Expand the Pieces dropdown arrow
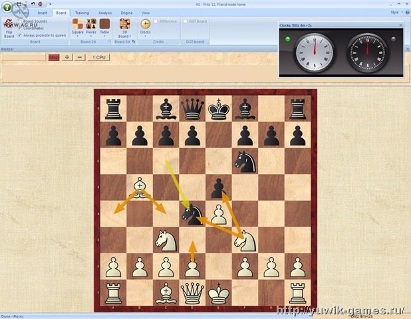The width and height of the screenshot is (411, 319). point(91,36)
